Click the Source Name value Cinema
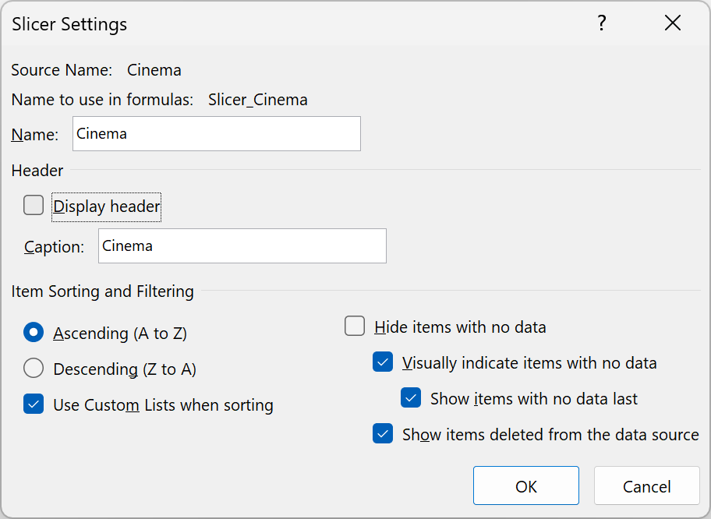Screen dimensions: 711x519 point(154,70)
